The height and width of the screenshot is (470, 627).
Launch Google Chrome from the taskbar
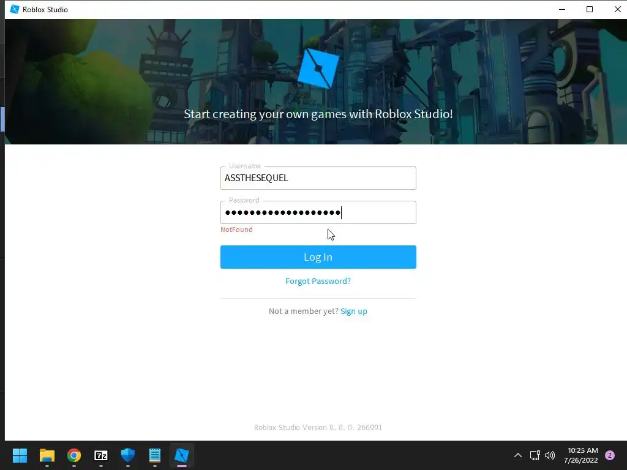coord(74,455)
